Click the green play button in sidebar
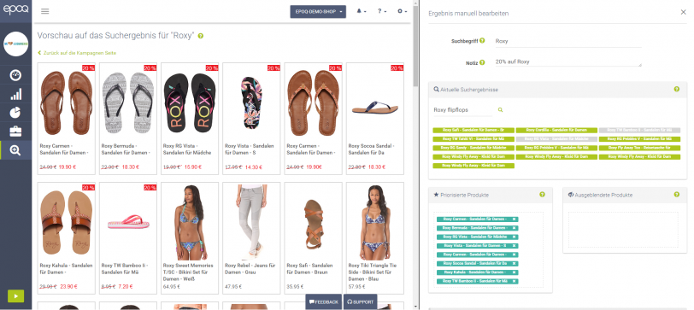This screenshot has width=694, height=310. click(x=15, y=295)
